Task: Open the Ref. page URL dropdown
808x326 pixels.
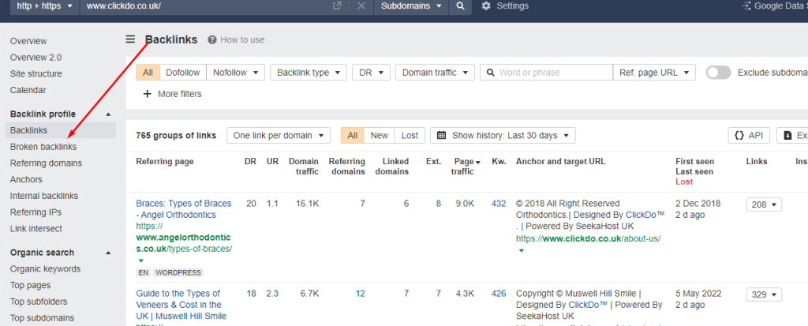Action: (654, 73)
